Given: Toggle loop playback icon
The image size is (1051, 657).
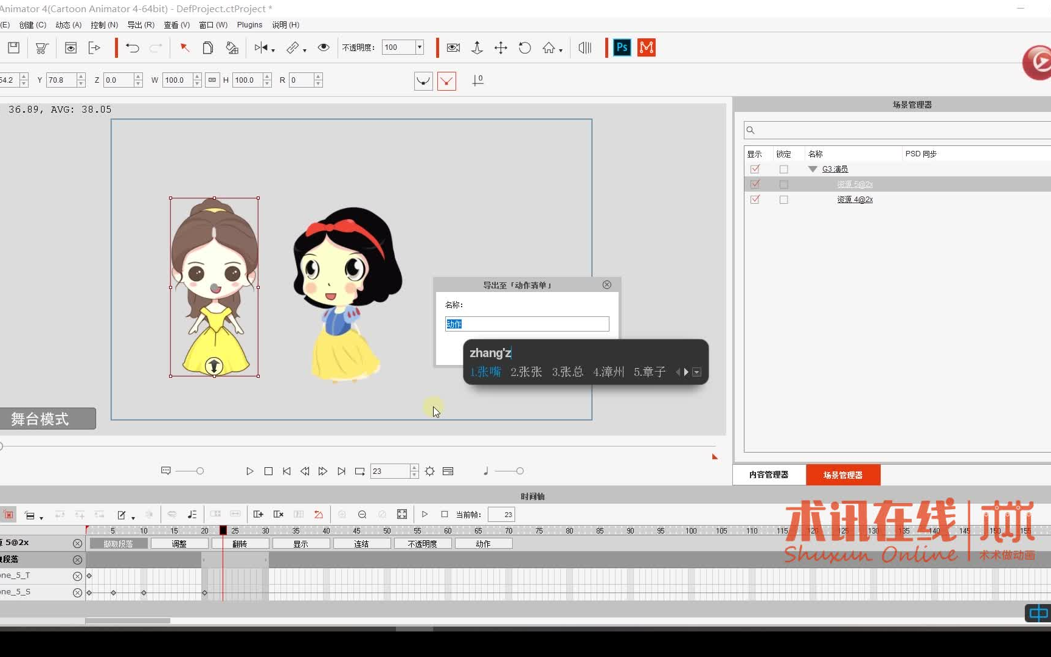Looking at the screenshot, I should (x=360, y=471).
